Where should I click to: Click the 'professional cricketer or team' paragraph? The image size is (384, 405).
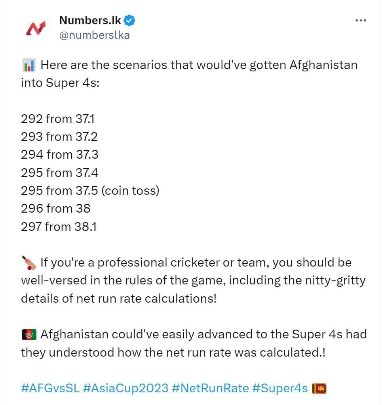tap(193, 280)
